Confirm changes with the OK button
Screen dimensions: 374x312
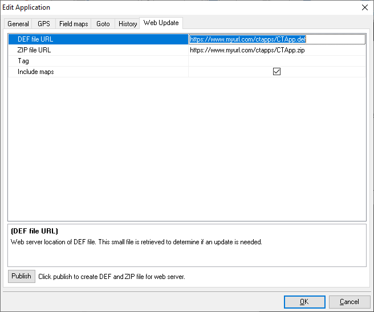pos(304,302)
